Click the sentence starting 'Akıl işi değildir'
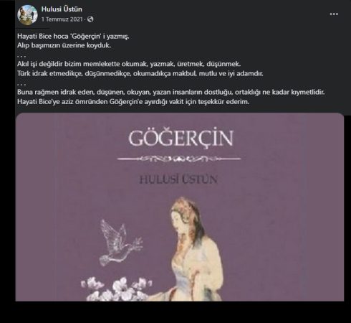The height and width of the screenshot is (323, 351). coord(129,64)
